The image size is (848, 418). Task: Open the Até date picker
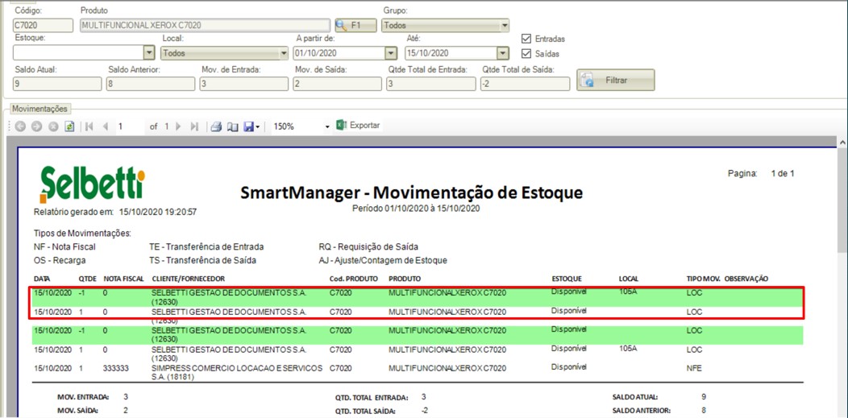point(503,53)
